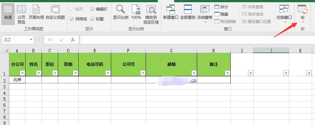
Task: Open 分页预览 page break preview
Action: click(x=21, y=13)
